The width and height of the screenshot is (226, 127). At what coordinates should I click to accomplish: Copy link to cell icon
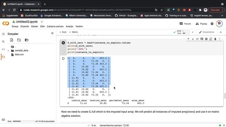pyautogui.click(x=197, y=39)
